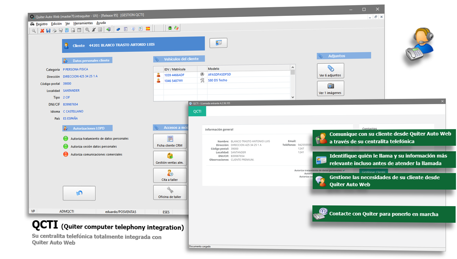Click the ID card button beside client name
The image size is (457, 259).
tap(218, 43)
